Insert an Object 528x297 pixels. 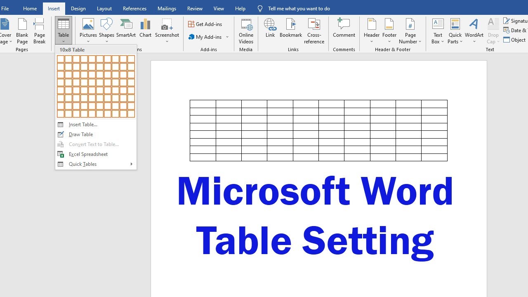(x=515, y=40)
